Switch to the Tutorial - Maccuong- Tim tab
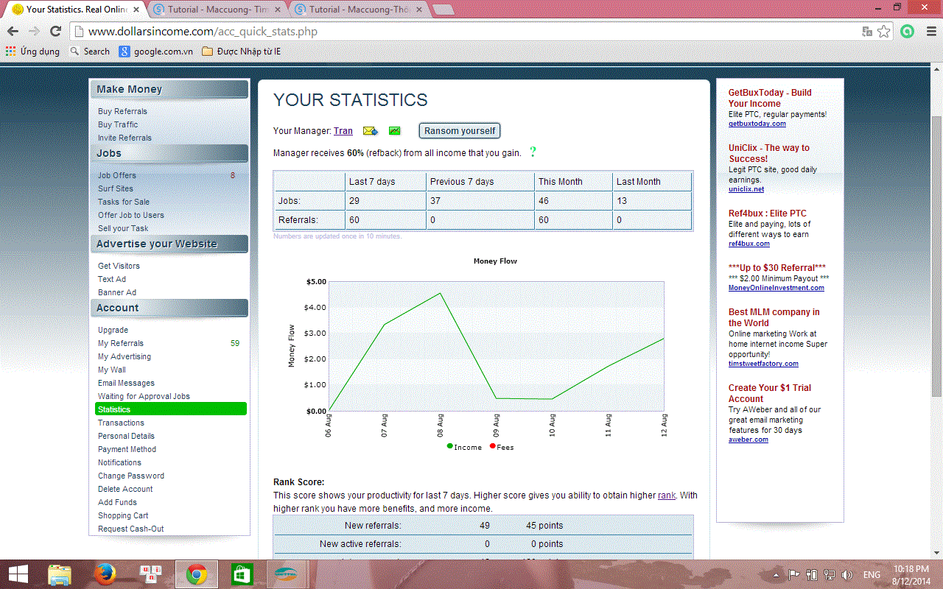The width and height of the screenshot is (943, 589). [218, 10]
